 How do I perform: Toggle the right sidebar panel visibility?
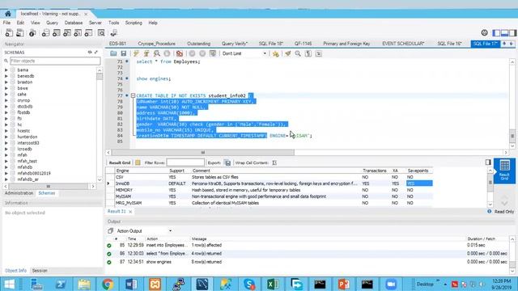point(512,32)
